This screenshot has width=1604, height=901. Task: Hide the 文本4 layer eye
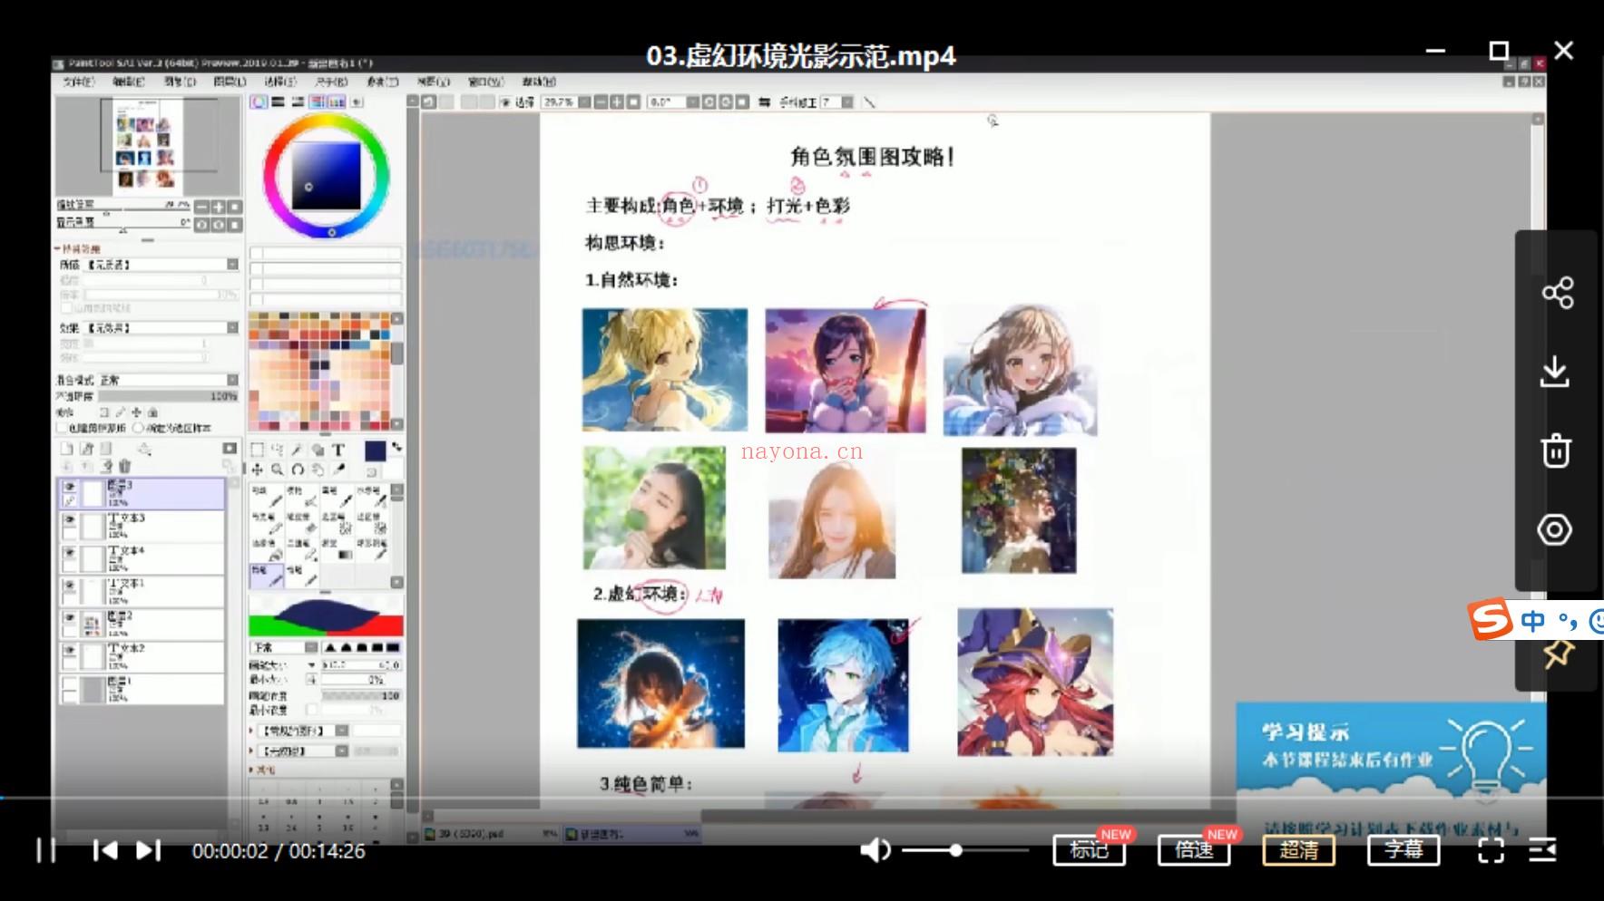coord(69,553)
